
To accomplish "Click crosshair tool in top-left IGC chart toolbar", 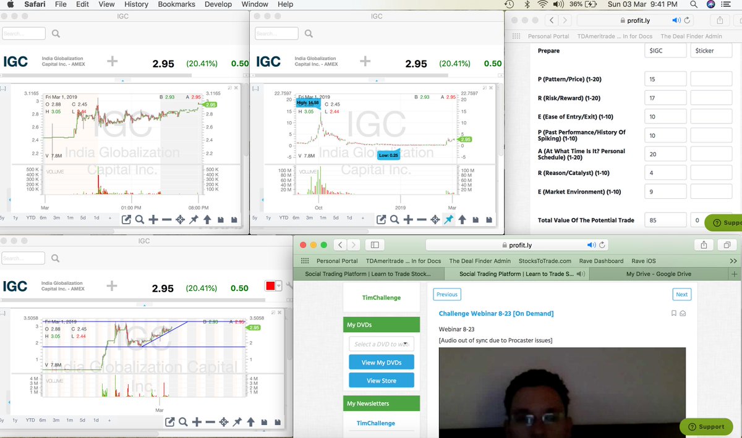I will point(181,219).
